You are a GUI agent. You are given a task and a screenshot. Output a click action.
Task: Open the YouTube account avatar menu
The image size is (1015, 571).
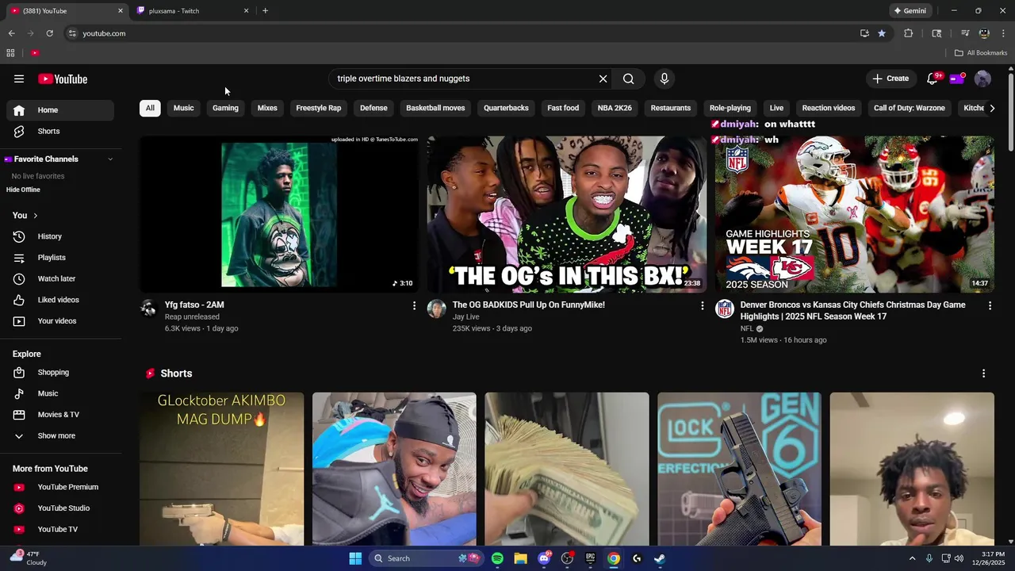[x=982, y=79]
